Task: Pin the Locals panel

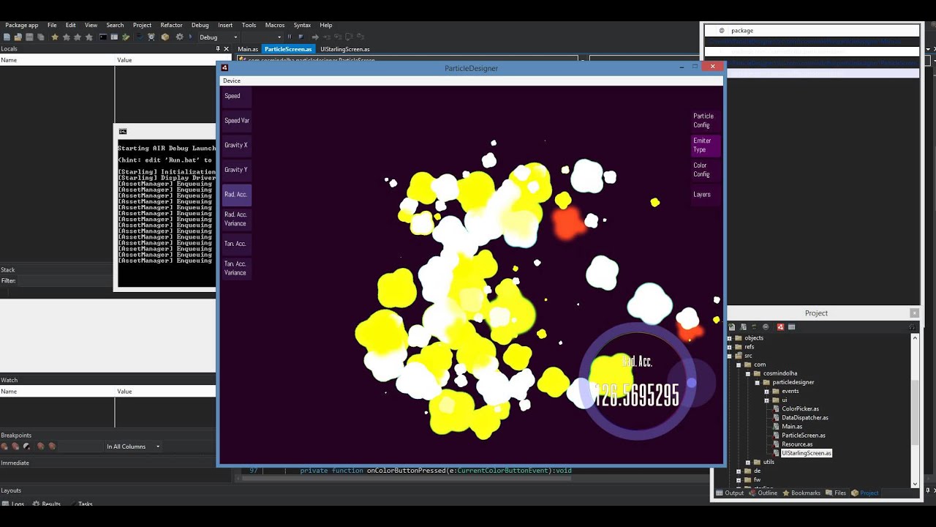Action: point(217,49)
